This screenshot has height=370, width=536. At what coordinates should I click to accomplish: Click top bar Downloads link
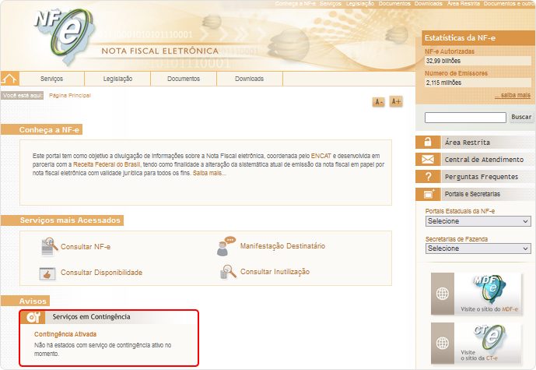[429, 3]
